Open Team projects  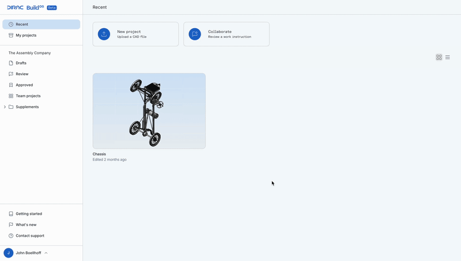point(41,96)
